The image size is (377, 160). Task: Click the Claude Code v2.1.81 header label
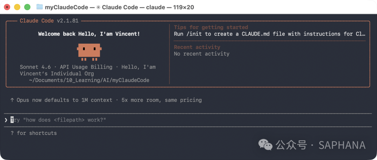(49, 21)
